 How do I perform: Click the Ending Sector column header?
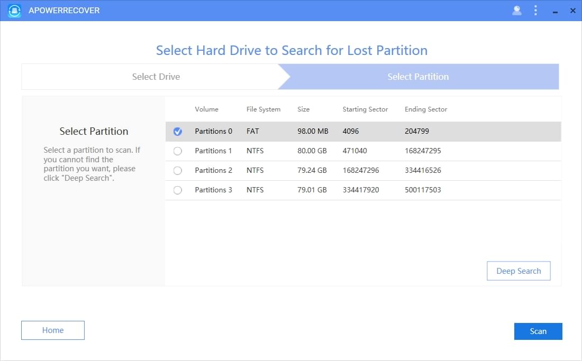click(x=425, y=109)
